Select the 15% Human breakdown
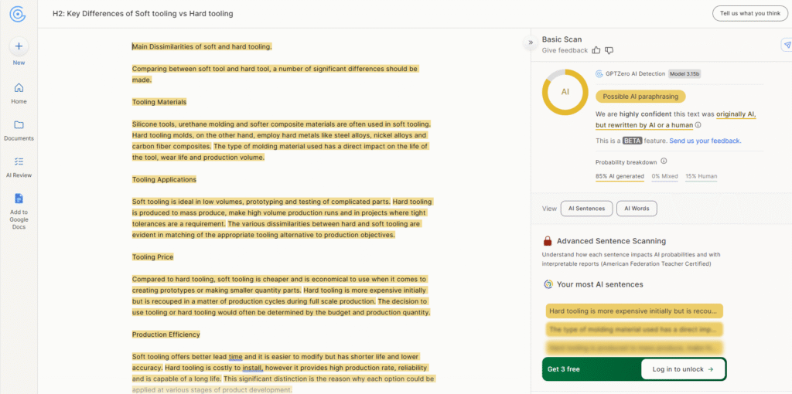 (701, 176)
